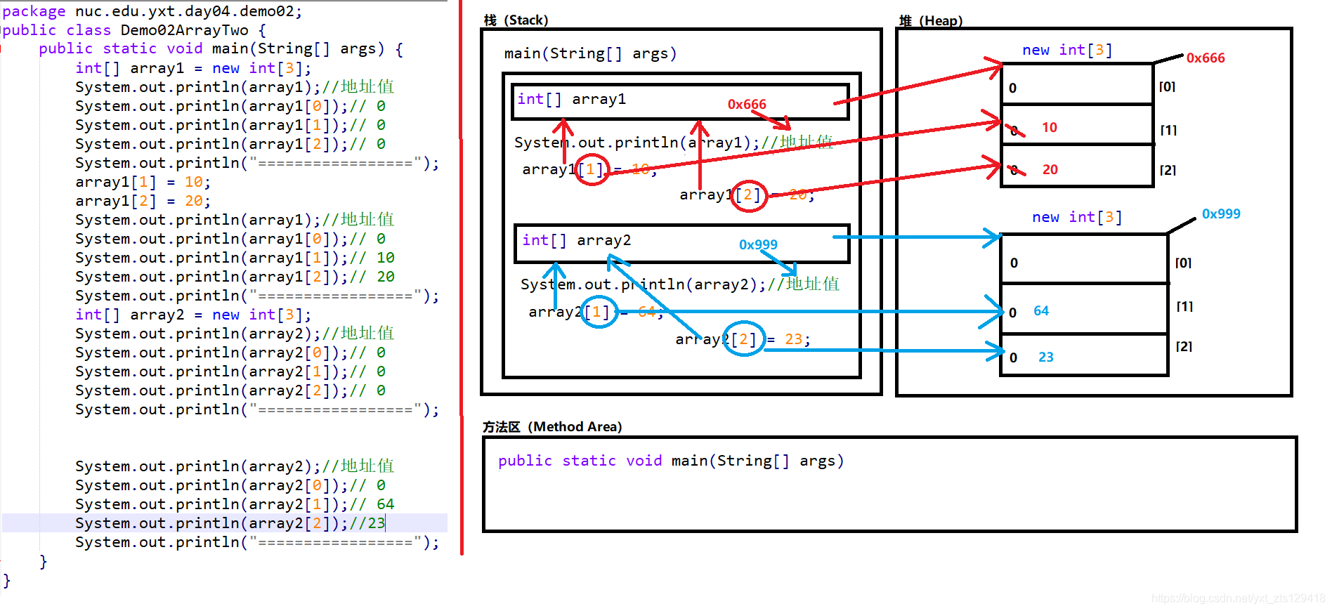Click the 'int[] array1' variable box in Stack
This screenshot has height=611, width=1332.
[x=681, y=102]
